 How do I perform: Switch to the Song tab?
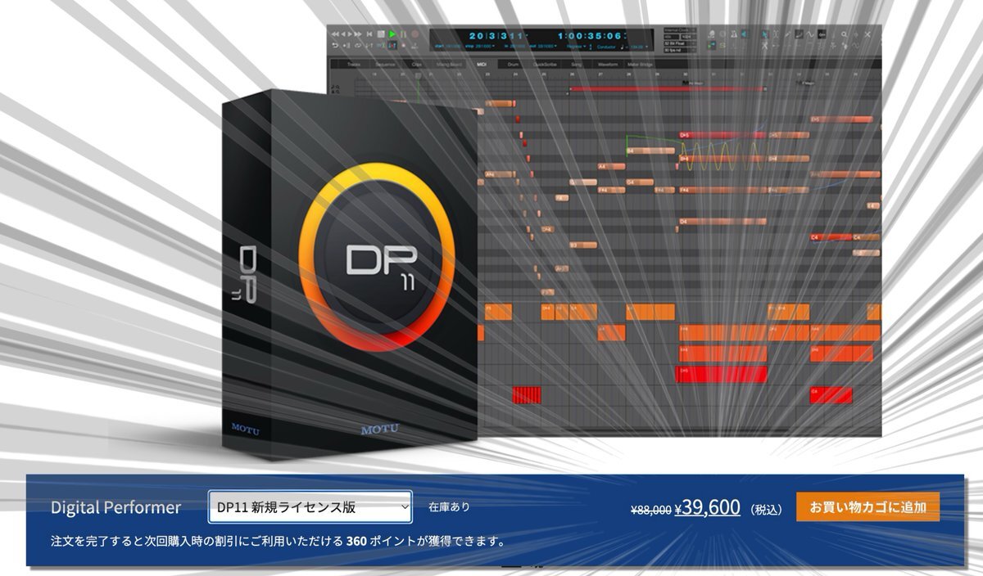click(x=577, y=63)
